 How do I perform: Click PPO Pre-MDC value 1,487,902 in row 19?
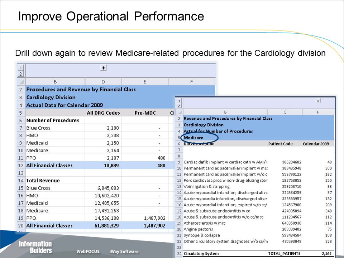pyautogui.click(x=154, y=218)
